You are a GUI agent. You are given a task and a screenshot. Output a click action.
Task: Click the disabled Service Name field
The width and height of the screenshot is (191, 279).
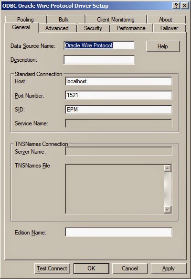pos(118,123)
